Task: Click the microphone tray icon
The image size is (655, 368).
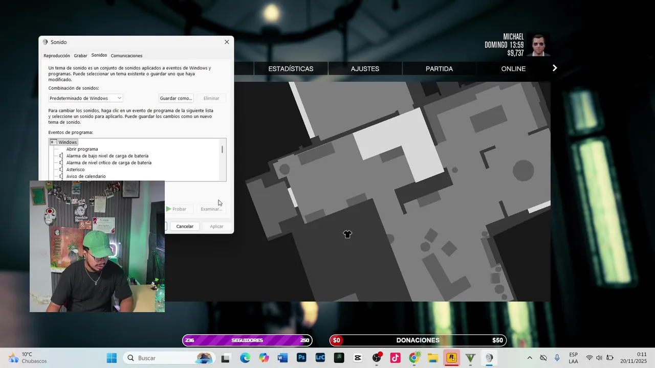Action: click(x=557, y=358)
